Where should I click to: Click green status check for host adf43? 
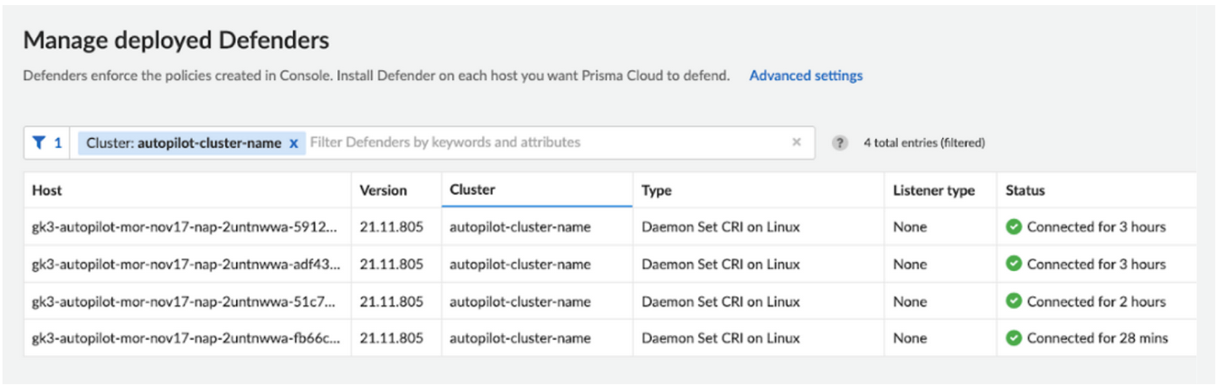1014,264
